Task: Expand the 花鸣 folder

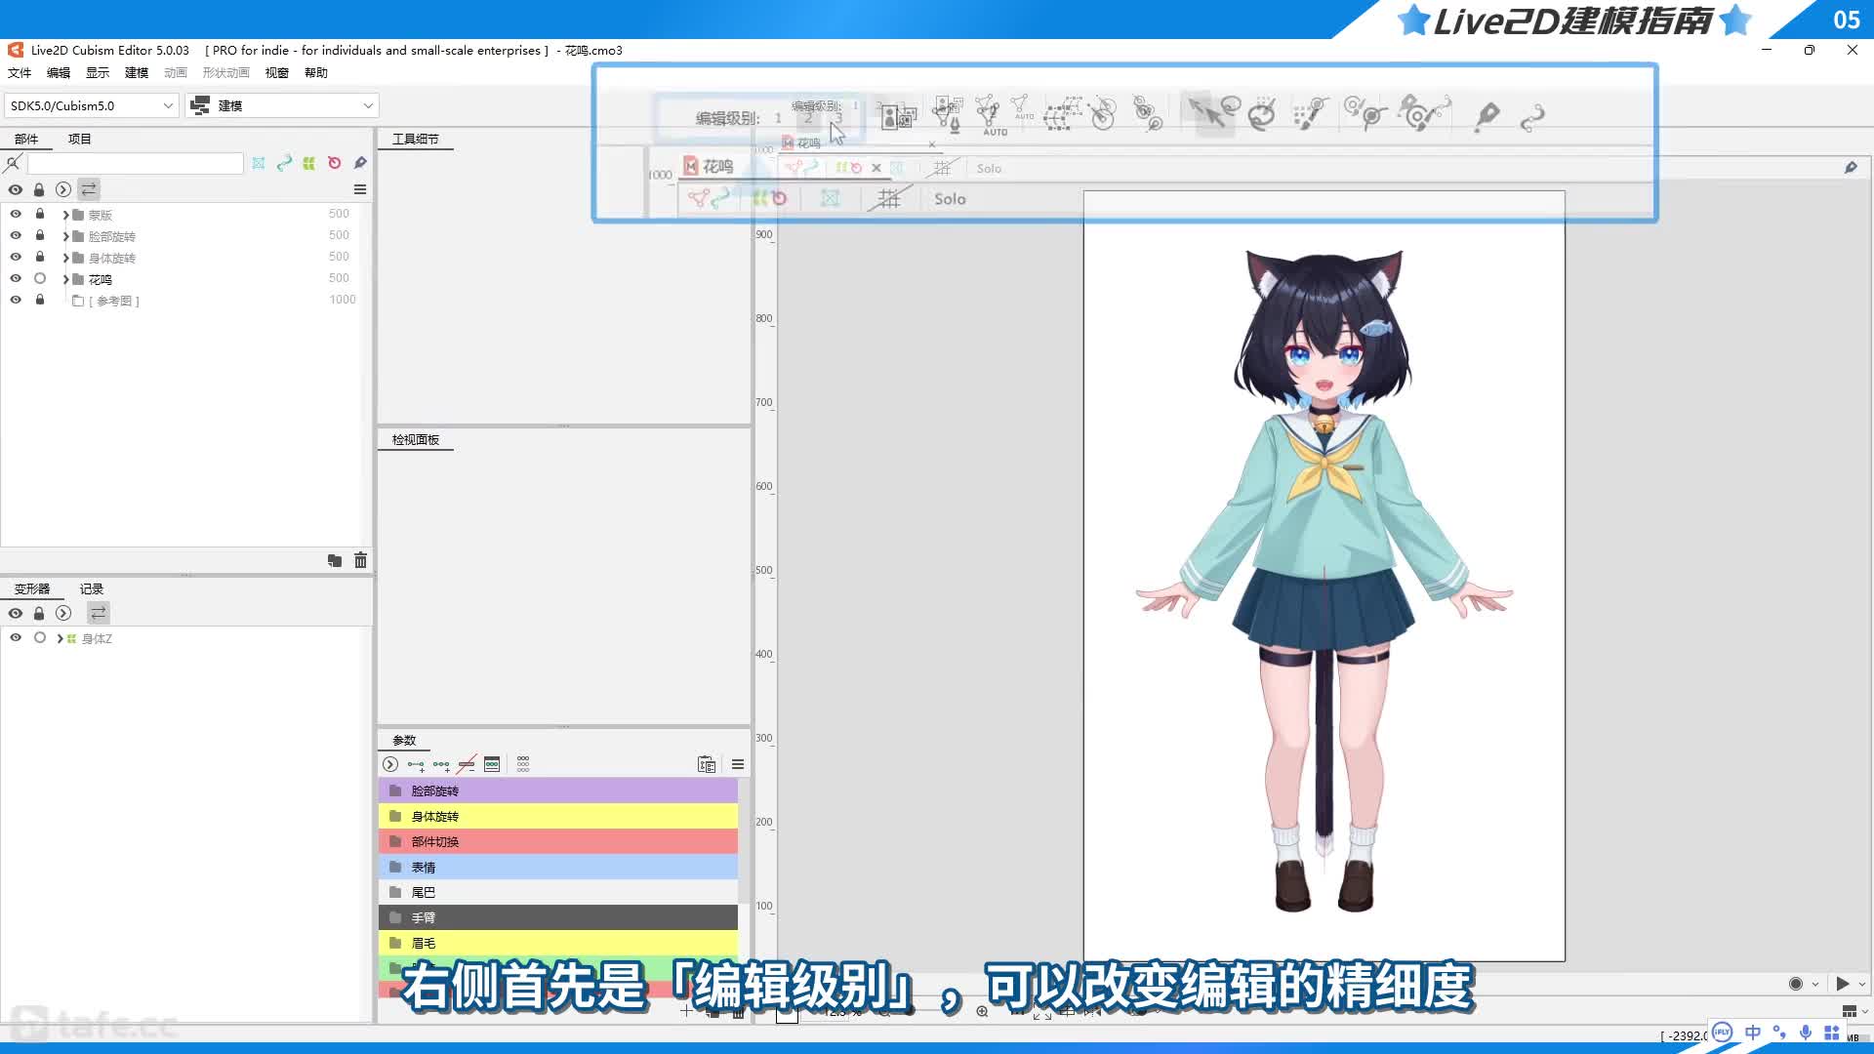Action: (65, 279)
